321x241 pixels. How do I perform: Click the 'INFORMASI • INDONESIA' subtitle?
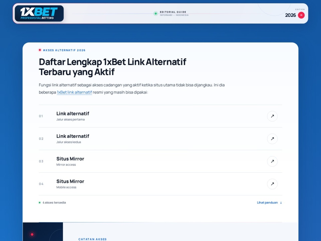174,15
